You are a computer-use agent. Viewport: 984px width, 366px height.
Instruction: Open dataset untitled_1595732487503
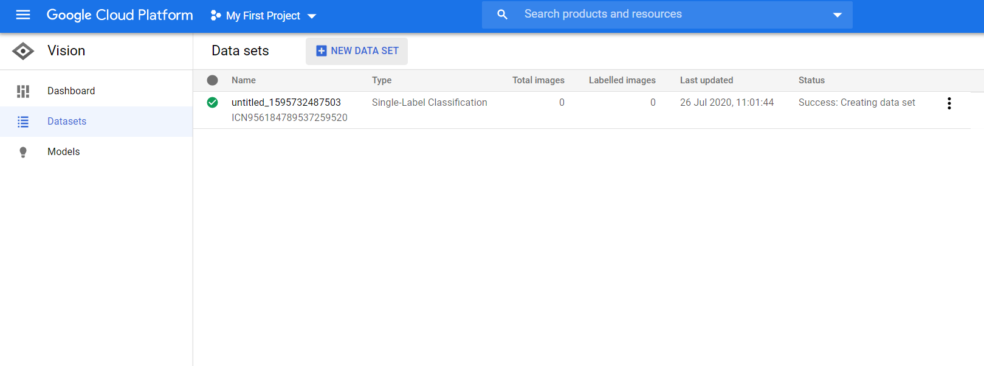(286, 103)
